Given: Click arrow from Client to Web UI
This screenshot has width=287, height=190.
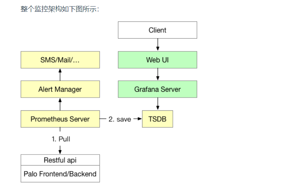Looking at the screenshot, I should click(x=158, y=44).
